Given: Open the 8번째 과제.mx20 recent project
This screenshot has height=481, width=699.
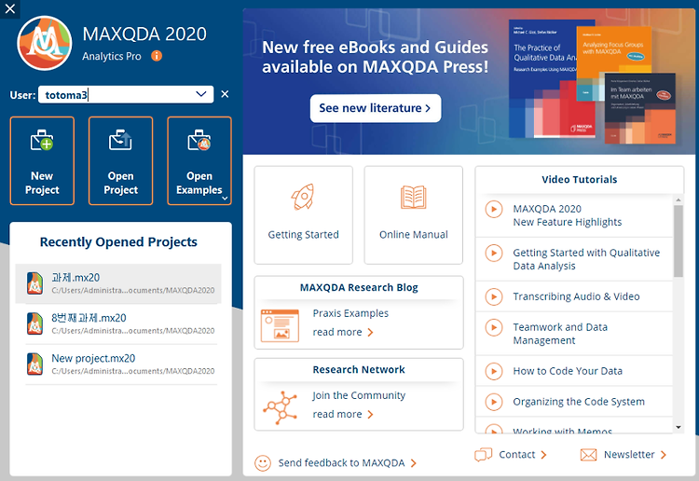Looking at the screenshot, I should point(121,323).
